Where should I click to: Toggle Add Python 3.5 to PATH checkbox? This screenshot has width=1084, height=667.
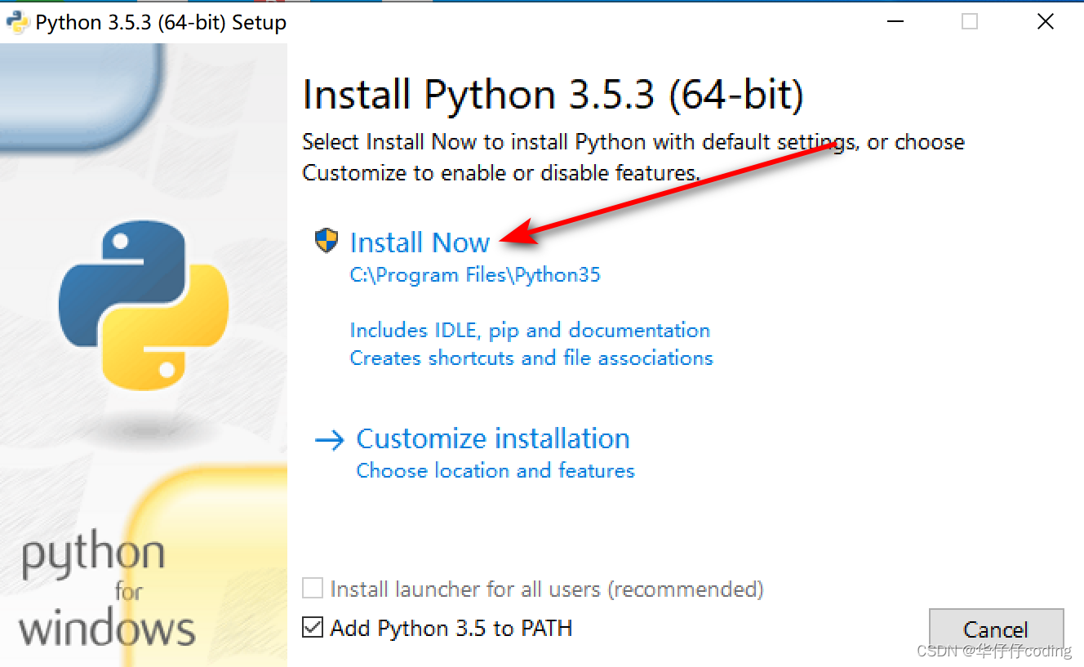(313, 628)
